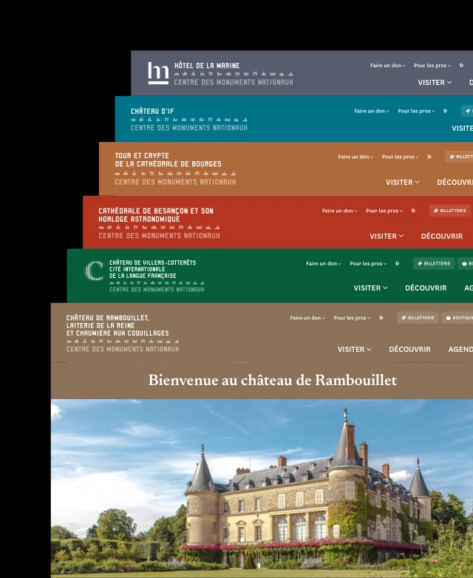Viewport: 473px width, 578px height.
Task: Click BILLETTERIE button in Besançon header
Action: 450,211
